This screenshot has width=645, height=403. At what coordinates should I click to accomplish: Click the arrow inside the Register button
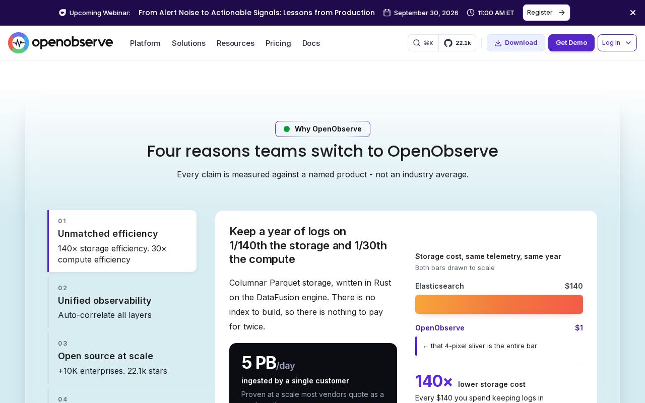click(562, 13)
